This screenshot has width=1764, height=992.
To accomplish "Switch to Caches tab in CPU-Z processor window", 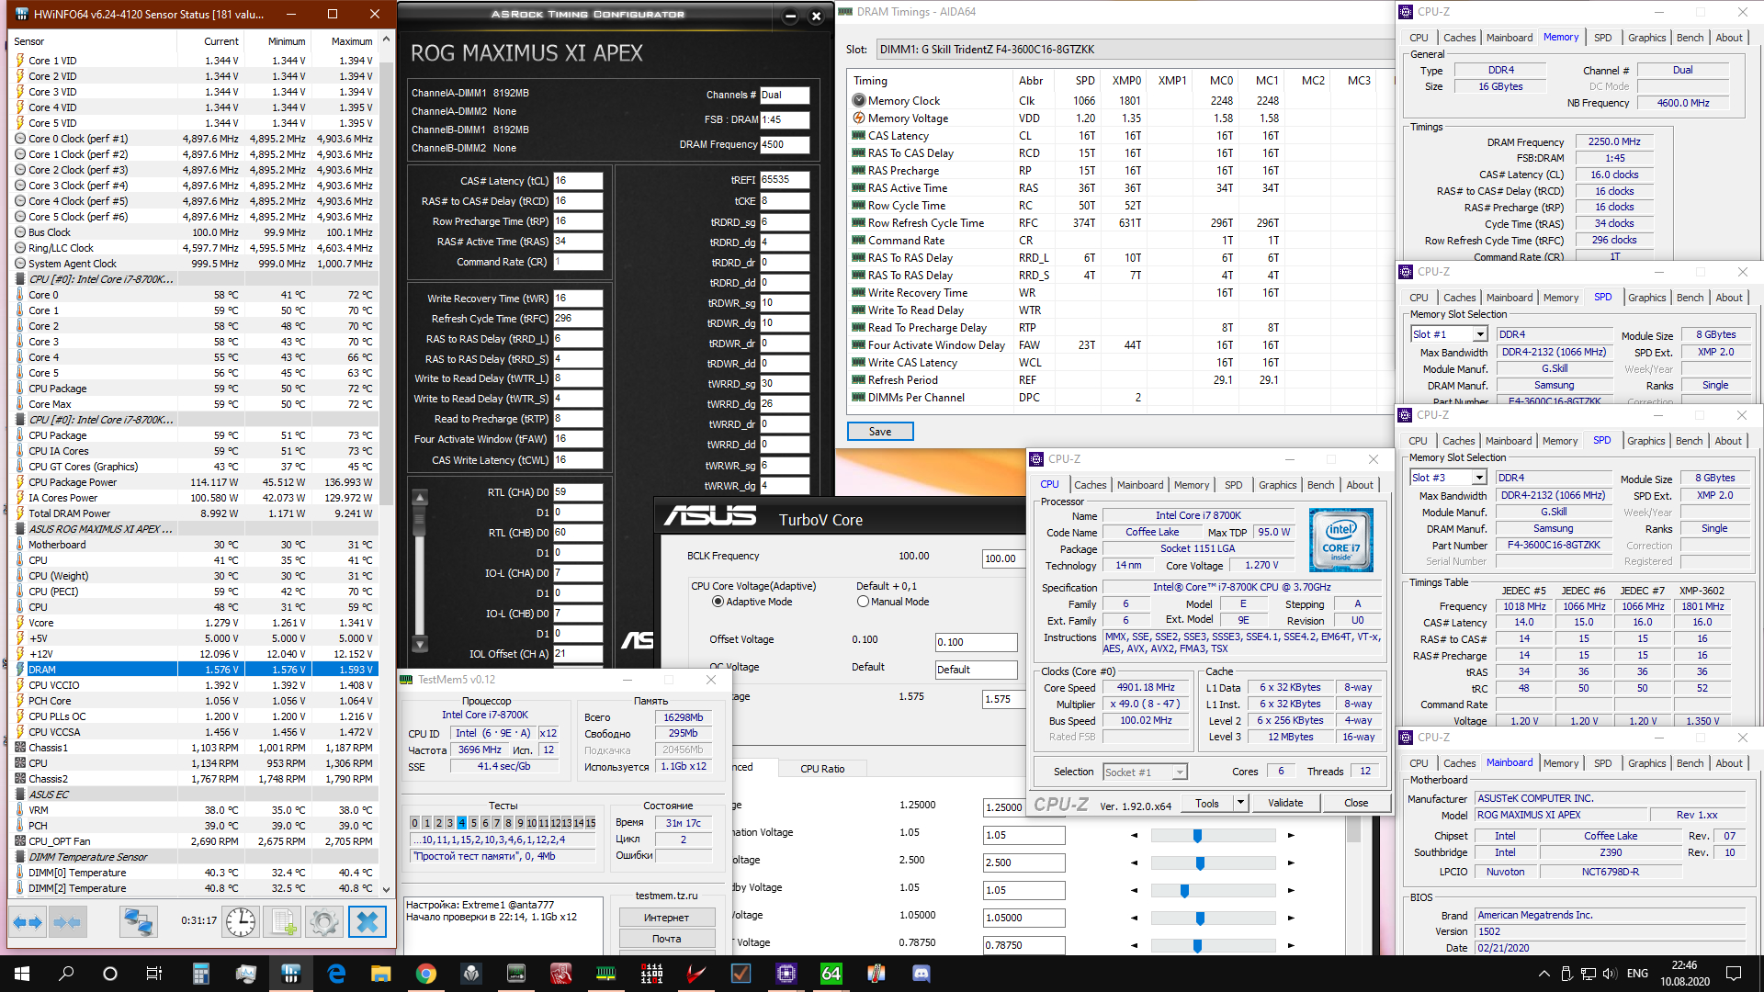I will click(x=1090, y=485).
